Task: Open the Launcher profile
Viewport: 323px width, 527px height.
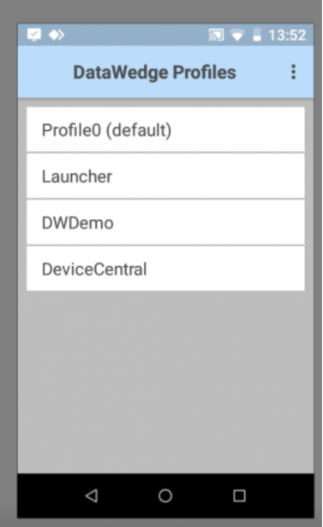Action: (165, 176)
